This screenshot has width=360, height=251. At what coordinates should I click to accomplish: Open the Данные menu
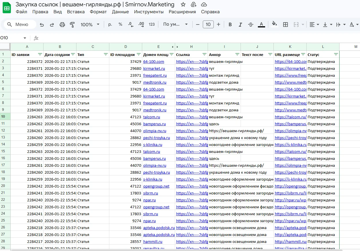[x=120, y=12]
